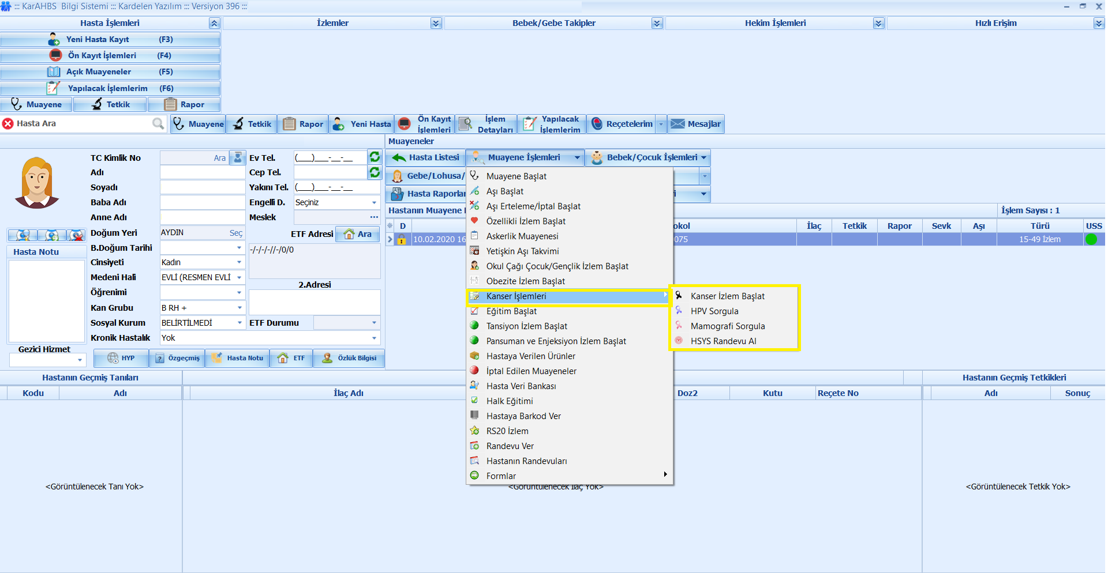This screenshot has height=573, width=1108.
Task: Collapse the Hasta İşlemleri panel
Action: tap(214, 23)
